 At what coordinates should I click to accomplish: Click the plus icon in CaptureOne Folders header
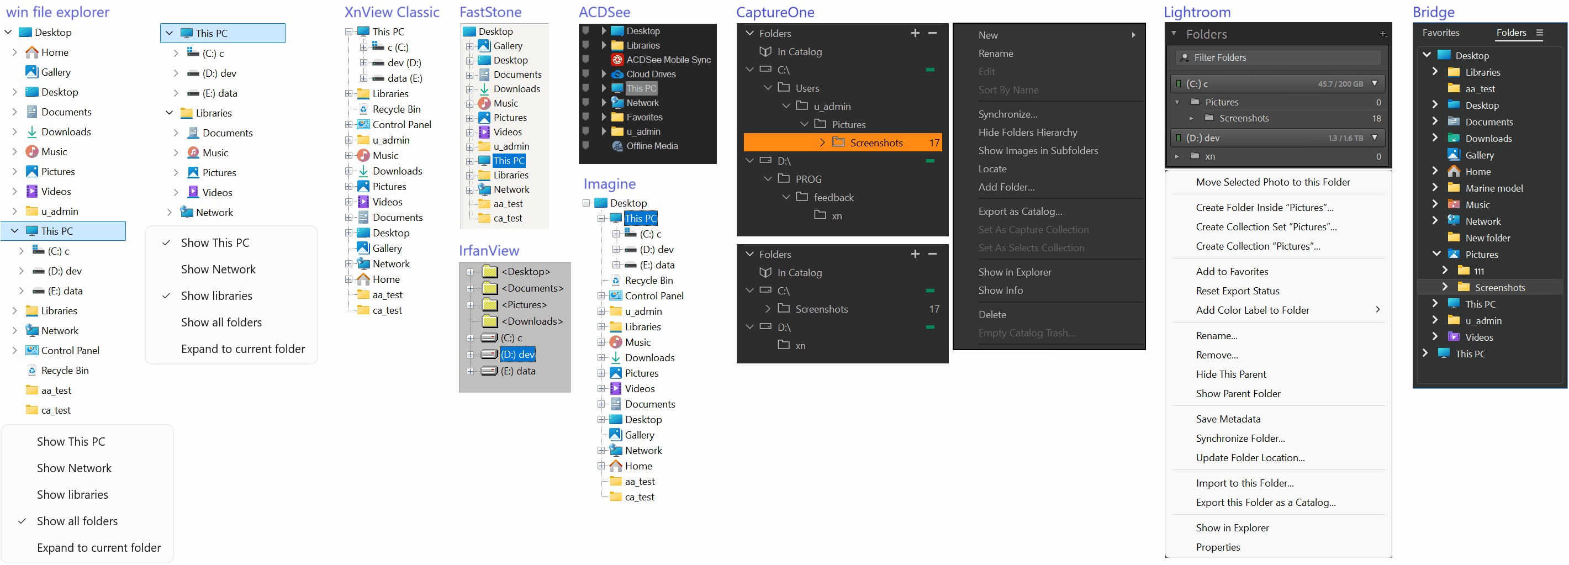(915, 33)
